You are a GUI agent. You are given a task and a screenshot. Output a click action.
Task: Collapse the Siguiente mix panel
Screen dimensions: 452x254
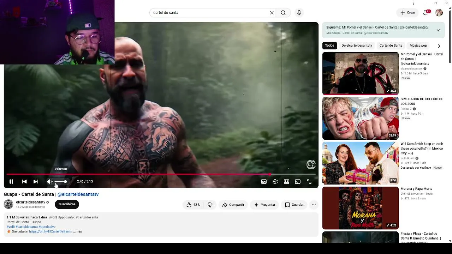click(438, 30)
